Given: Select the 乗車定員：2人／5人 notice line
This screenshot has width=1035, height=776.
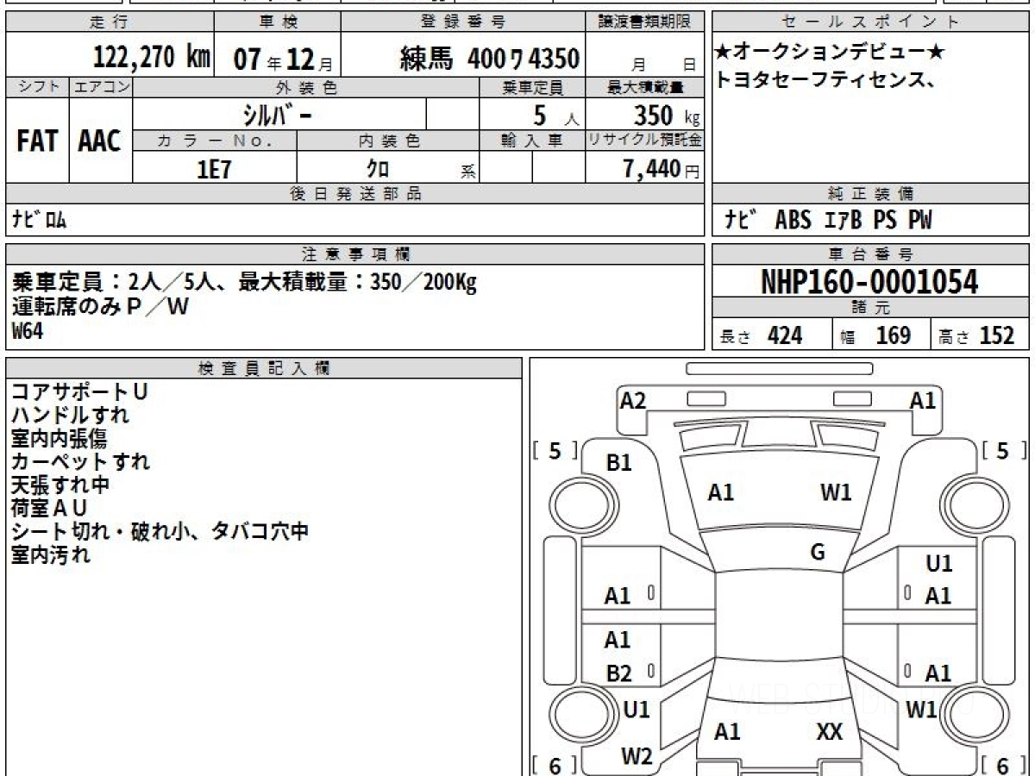Looking at the screenshot, I should [x=244, y=282].
